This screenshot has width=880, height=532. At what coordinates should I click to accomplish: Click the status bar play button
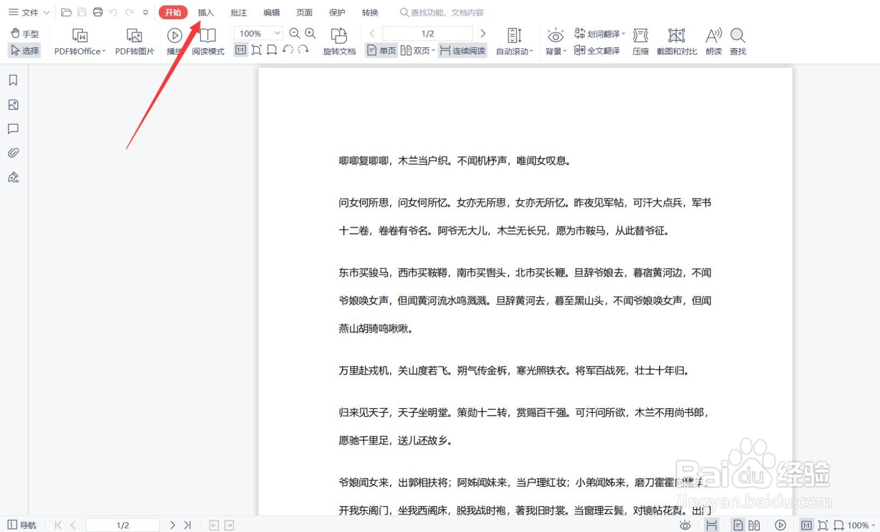[x=780, y=525]
